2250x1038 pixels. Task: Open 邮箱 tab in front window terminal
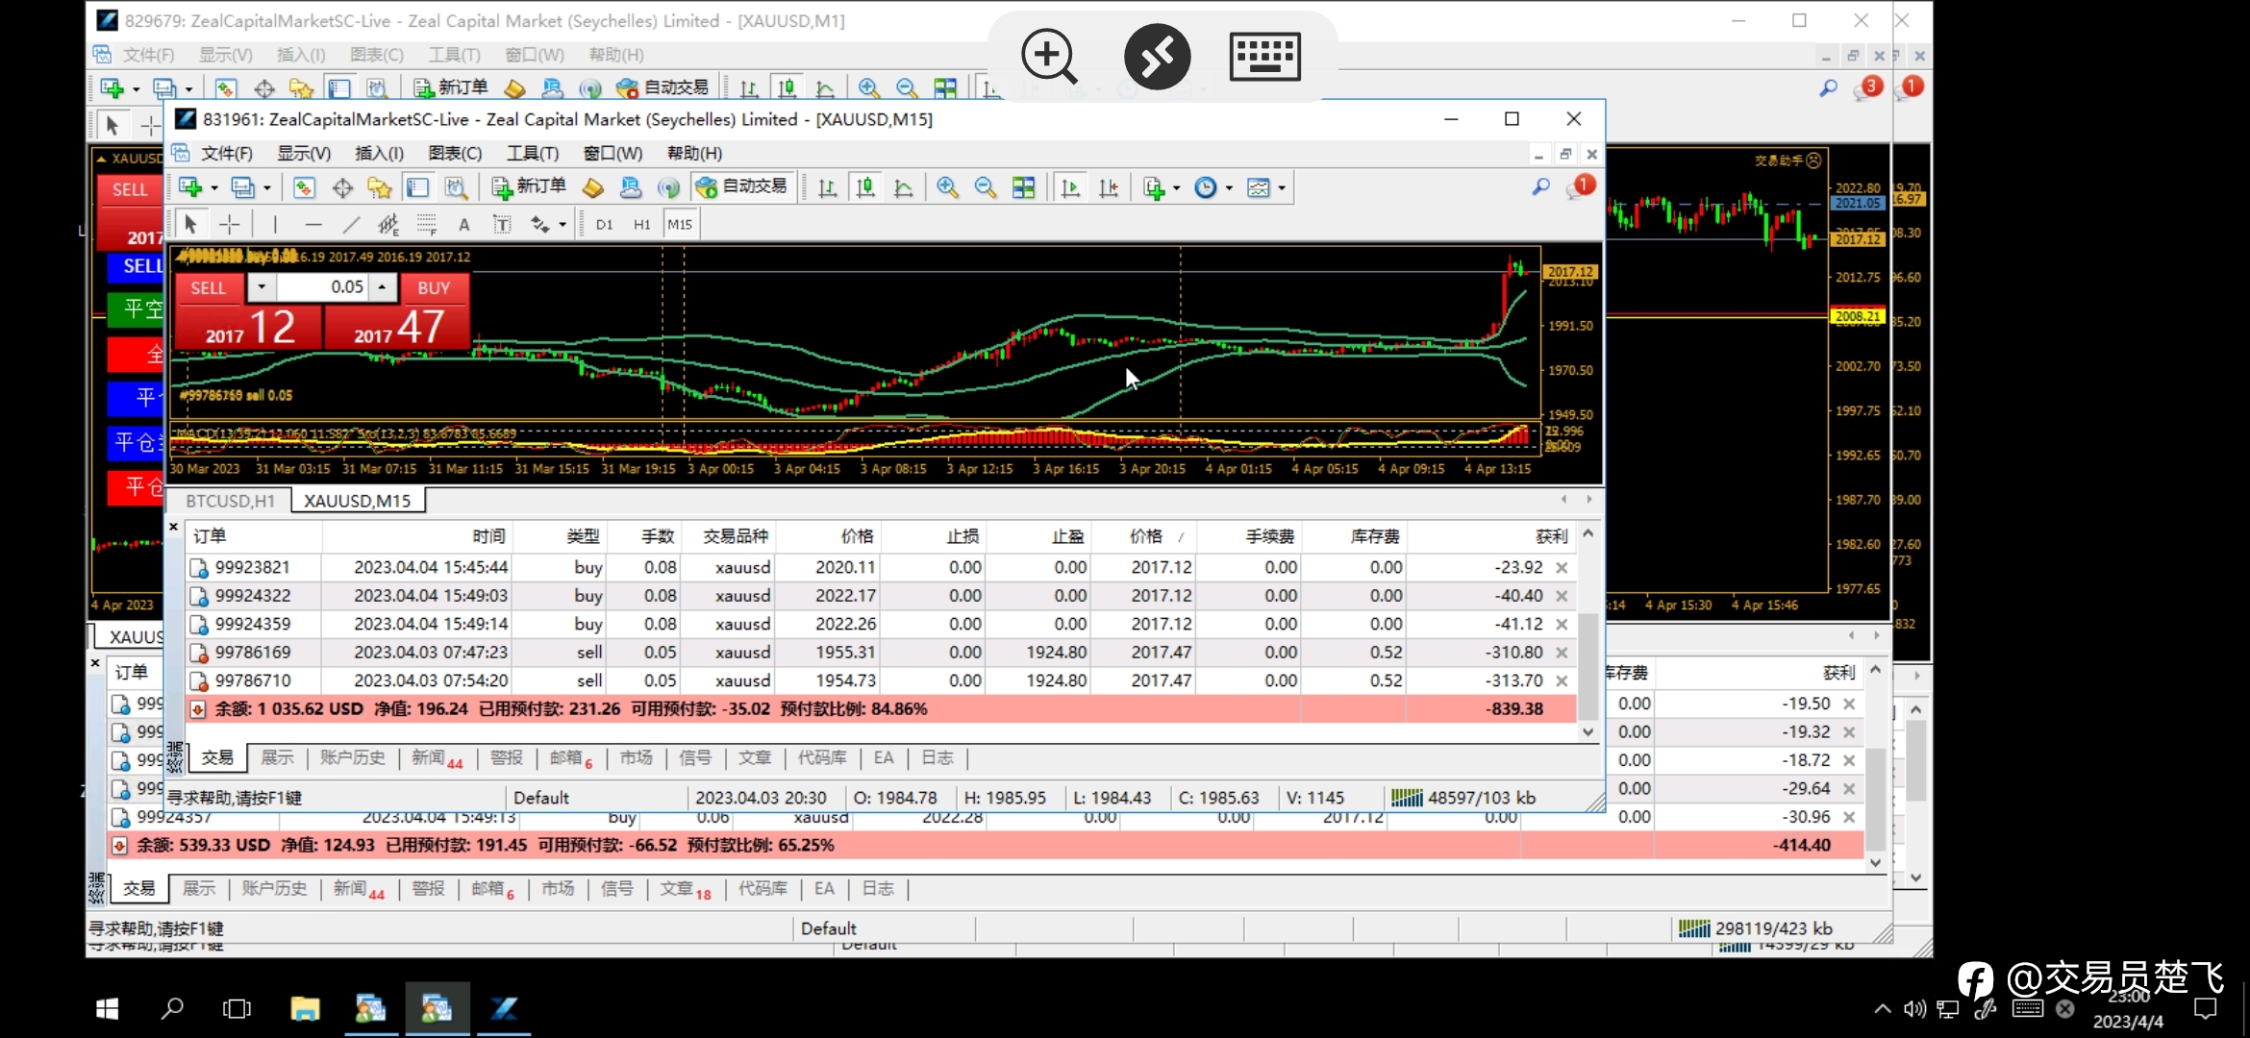570,758
